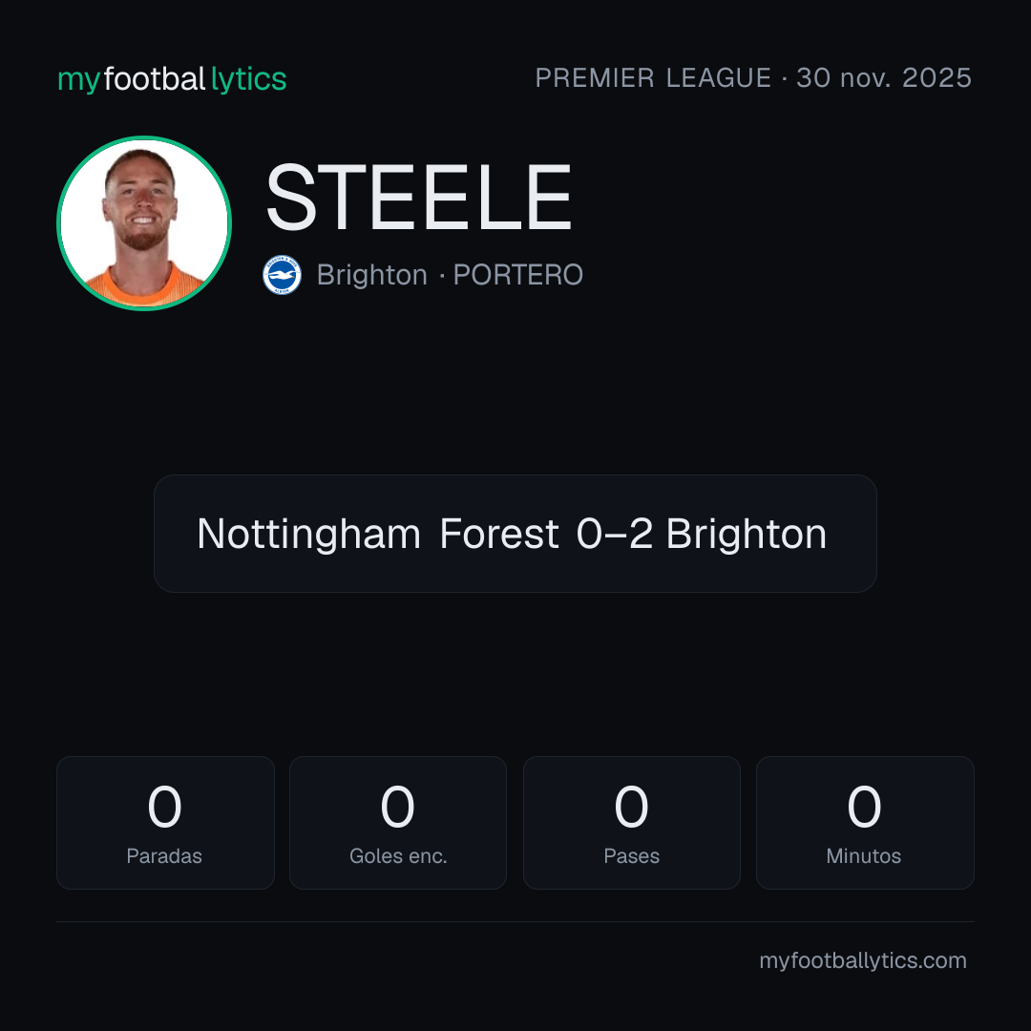Open the Steele player portrait

(x=144, y=223)
